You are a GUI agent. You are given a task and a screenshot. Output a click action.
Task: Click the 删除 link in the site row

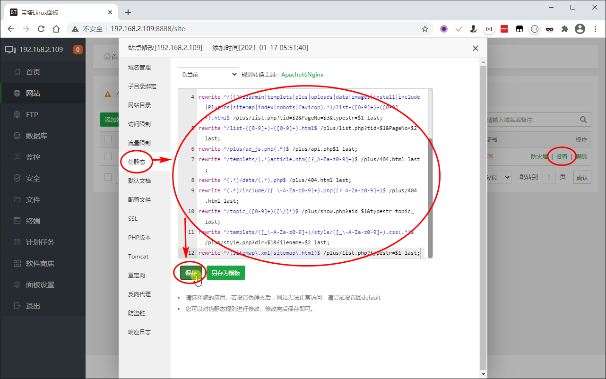(x=581, y=157)
